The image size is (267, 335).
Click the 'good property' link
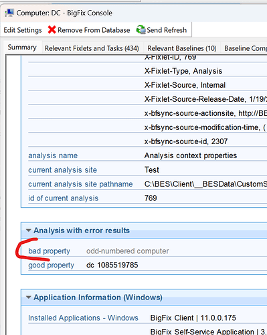click(x=51, y=265)
